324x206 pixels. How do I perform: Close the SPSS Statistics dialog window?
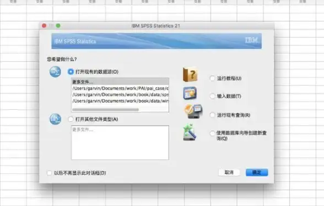[44, 25]
